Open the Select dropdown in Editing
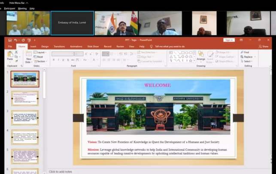 247,61
